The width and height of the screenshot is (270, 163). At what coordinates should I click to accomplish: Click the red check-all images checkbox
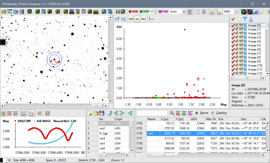(233, 19)
